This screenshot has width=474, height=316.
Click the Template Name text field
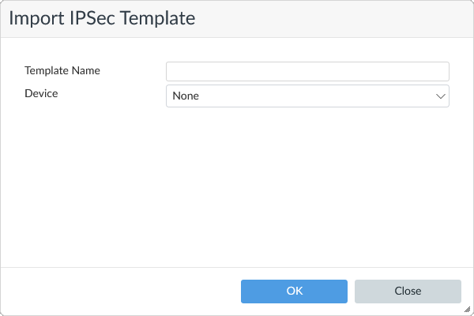(307, 71)
